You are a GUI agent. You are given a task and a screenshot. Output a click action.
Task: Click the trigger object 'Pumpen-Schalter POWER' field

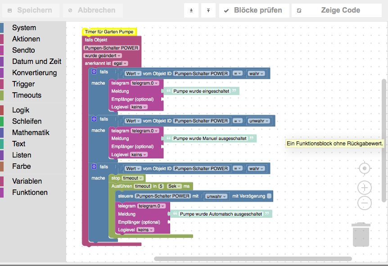(x=111, y=48)
